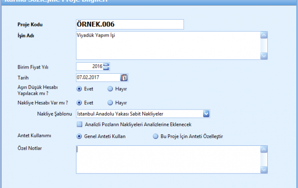This screenshot has width=298, height=188.
Task: Pick Bu Proje İçin Anteti Özelleştir
Action: click(155, 136)
